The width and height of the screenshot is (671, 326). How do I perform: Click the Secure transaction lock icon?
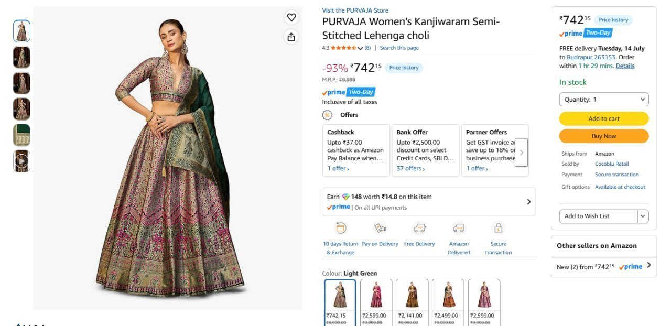[499, 228]
